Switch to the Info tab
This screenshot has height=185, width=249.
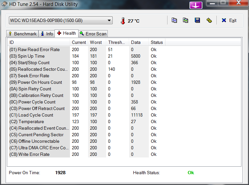pyautogui.click(x=47, y=34)
